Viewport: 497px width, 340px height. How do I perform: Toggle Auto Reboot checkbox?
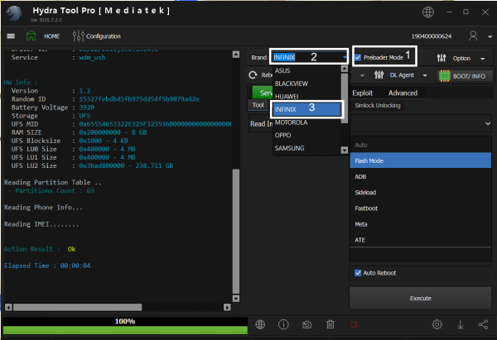click(358, 273)
